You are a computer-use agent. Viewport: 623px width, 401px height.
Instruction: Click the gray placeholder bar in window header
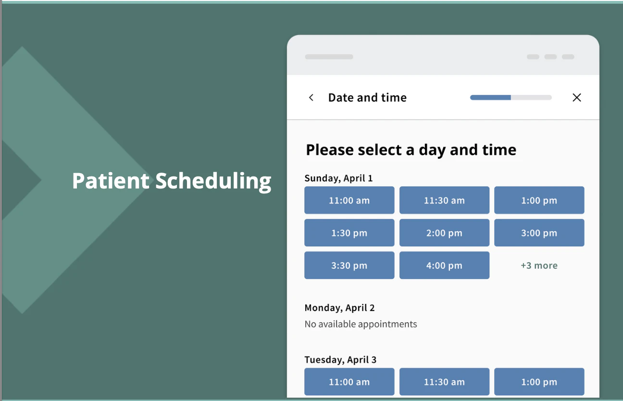pyautogui.click(x=329, y=57)
